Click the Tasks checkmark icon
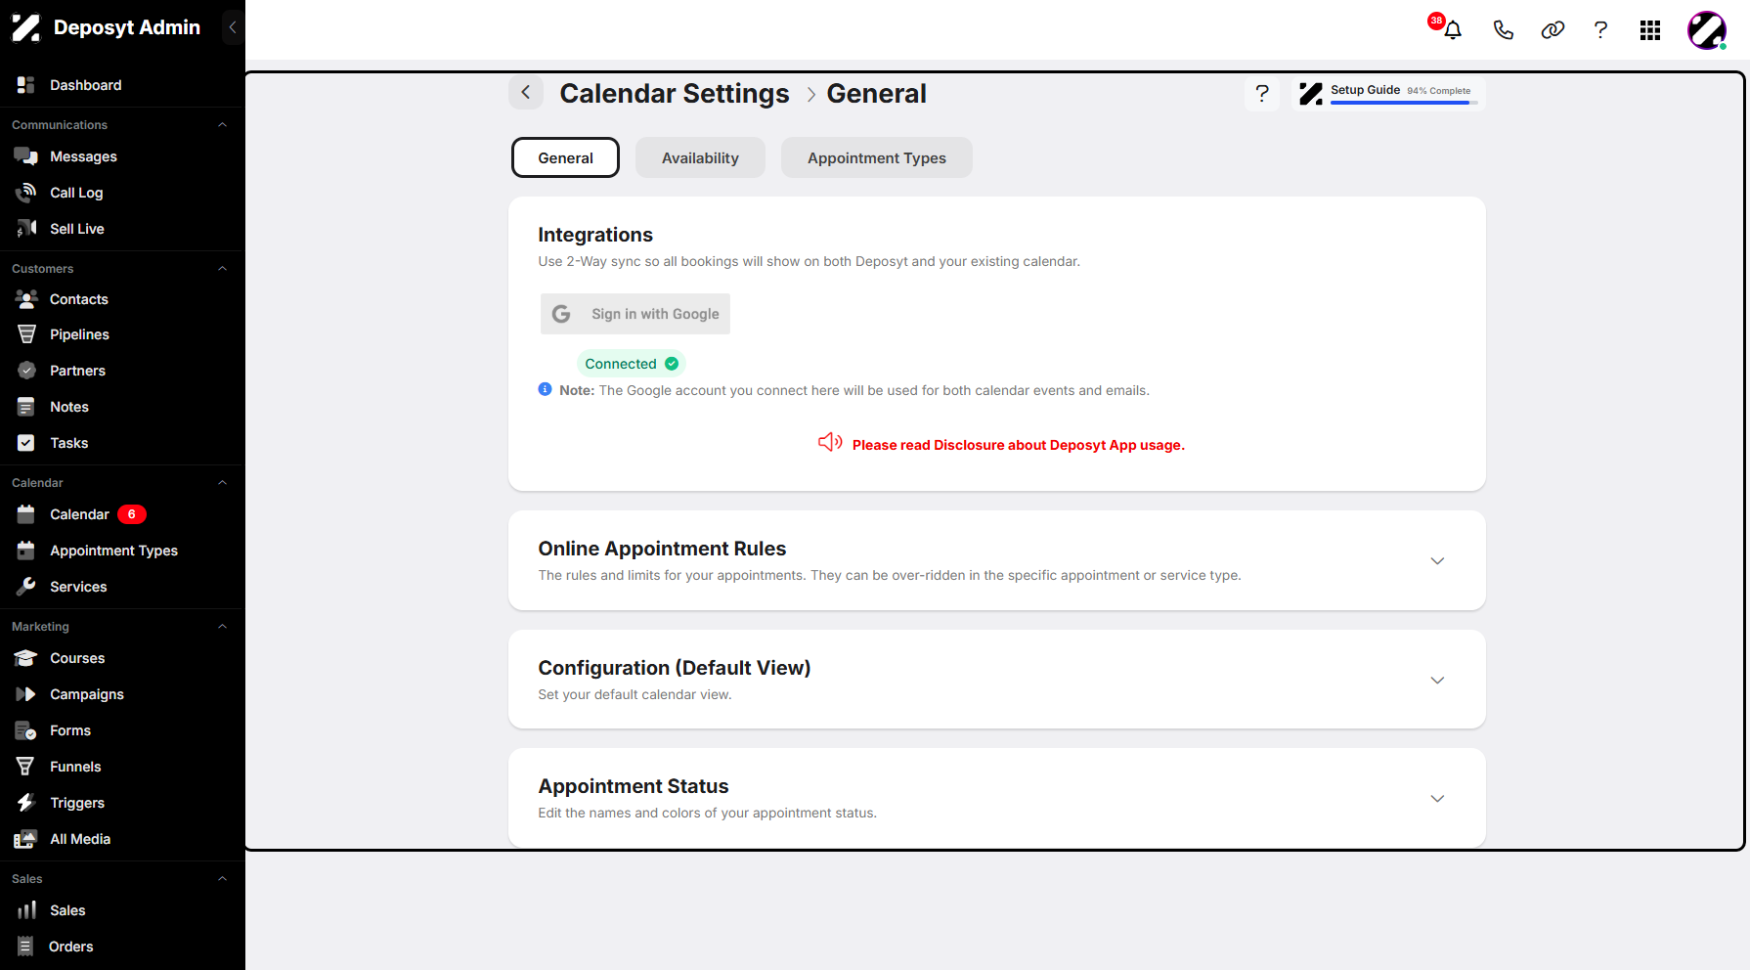The image size is (1750, 970). pos(26,443)
